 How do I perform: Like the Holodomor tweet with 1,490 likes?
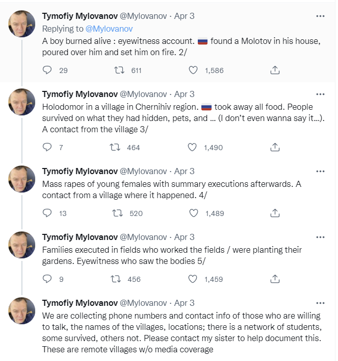192,148
